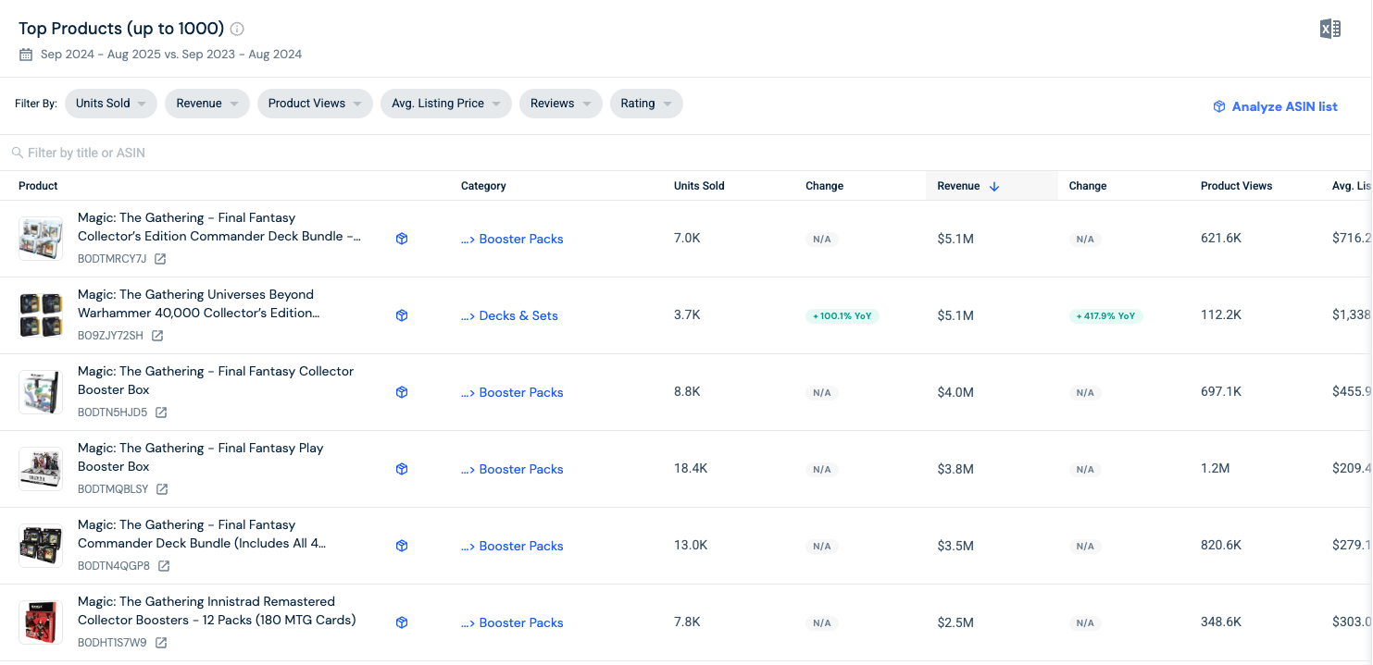Click cube icon in Warhammer 40,000 row
This screenshot has height=665, width=1373.
[x=402, y=315]
